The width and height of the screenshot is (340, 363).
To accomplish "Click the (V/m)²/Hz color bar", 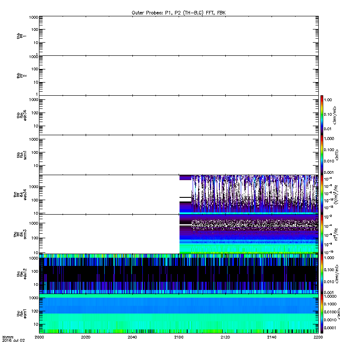I will click(x=321, y=194).
